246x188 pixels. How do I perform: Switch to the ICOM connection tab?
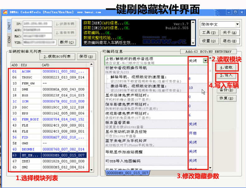[9, 40]
